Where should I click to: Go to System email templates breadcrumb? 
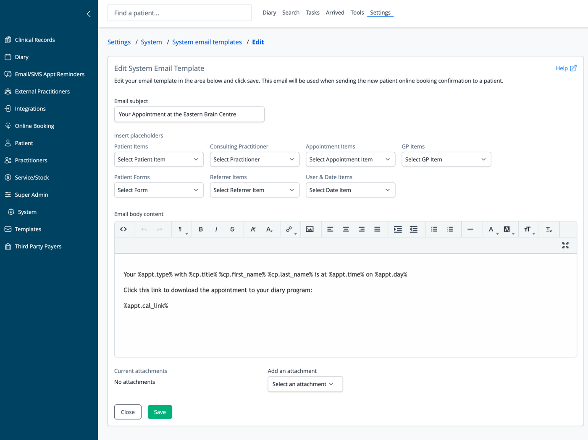[207, 42]
